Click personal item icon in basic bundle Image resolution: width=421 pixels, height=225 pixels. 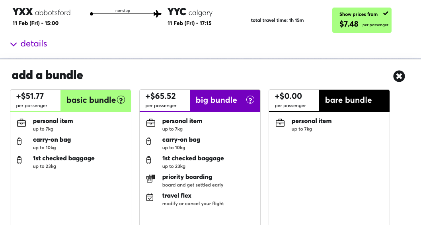[21, 123]
